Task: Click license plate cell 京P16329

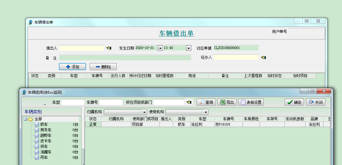Action: point(229,124)
